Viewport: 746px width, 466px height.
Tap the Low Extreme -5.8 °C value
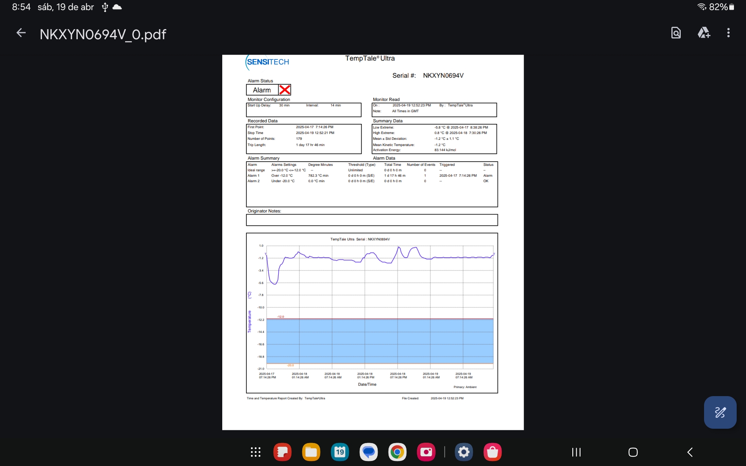click(461, 127)
